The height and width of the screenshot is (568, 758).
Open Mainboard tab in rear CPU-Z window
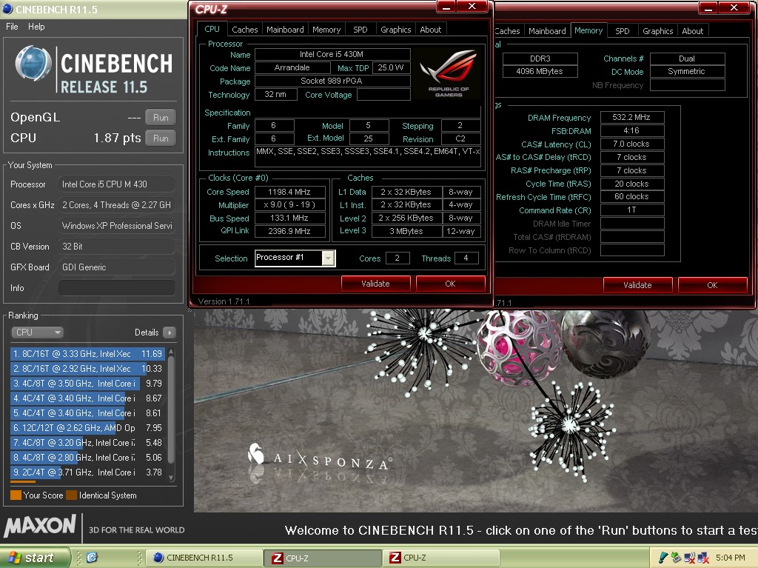547,31
